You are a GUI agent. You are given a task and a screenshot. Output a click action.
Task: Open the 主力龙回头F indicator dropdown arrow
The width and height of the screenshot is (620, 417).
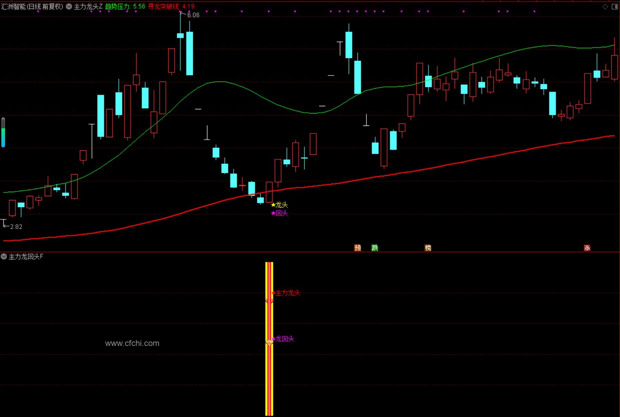pyautogui.click(x=4, y=256)
